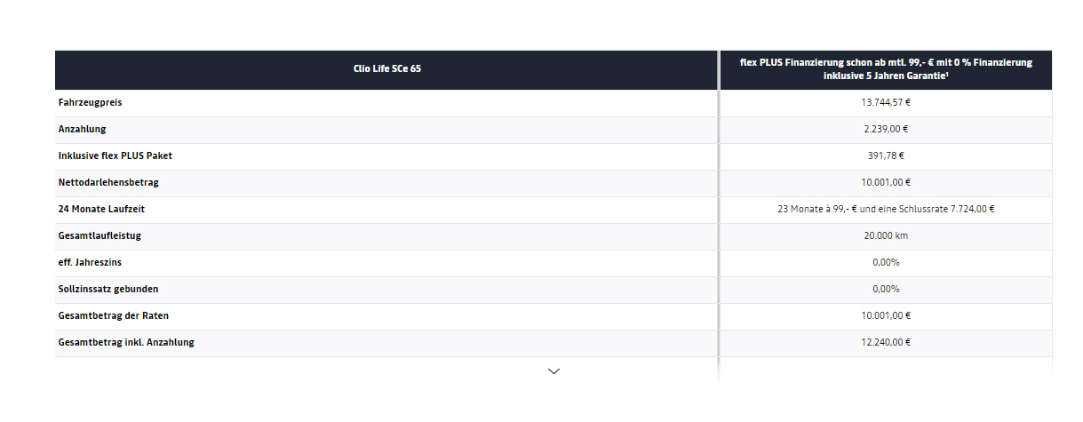Click the Sollzinssatz gebunden row label
This screenshot has width=1083, height=422.
108,290
